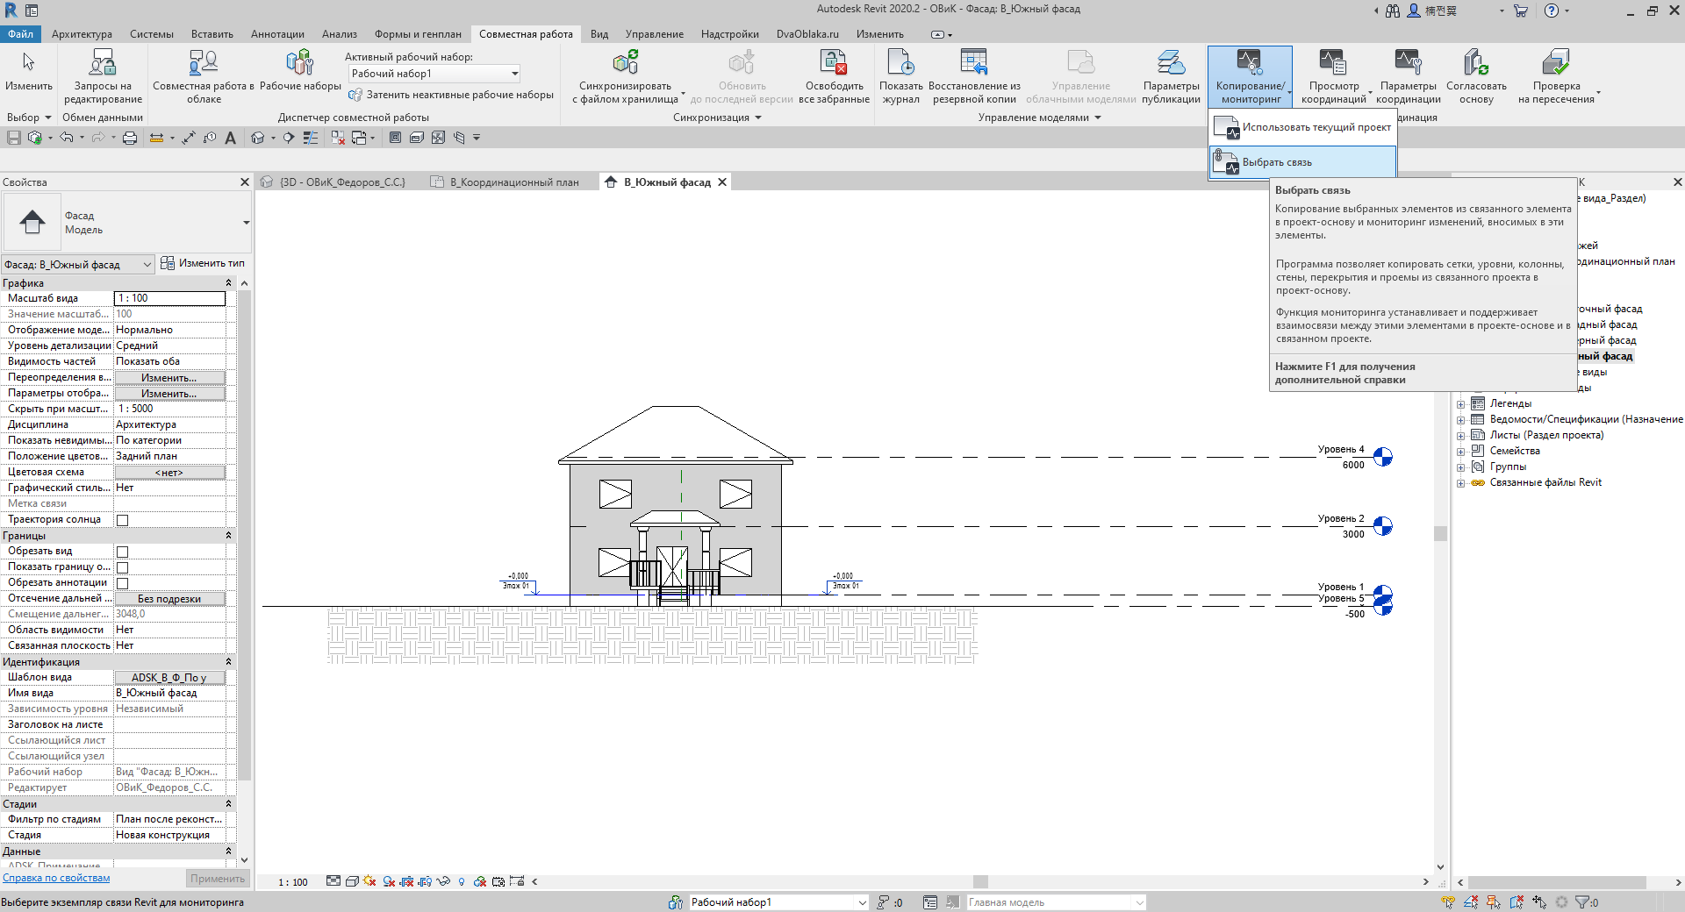1685x912 pixels.
Task: Choose Использовать текущий проект menu item
Action: tap(1302, 127)
